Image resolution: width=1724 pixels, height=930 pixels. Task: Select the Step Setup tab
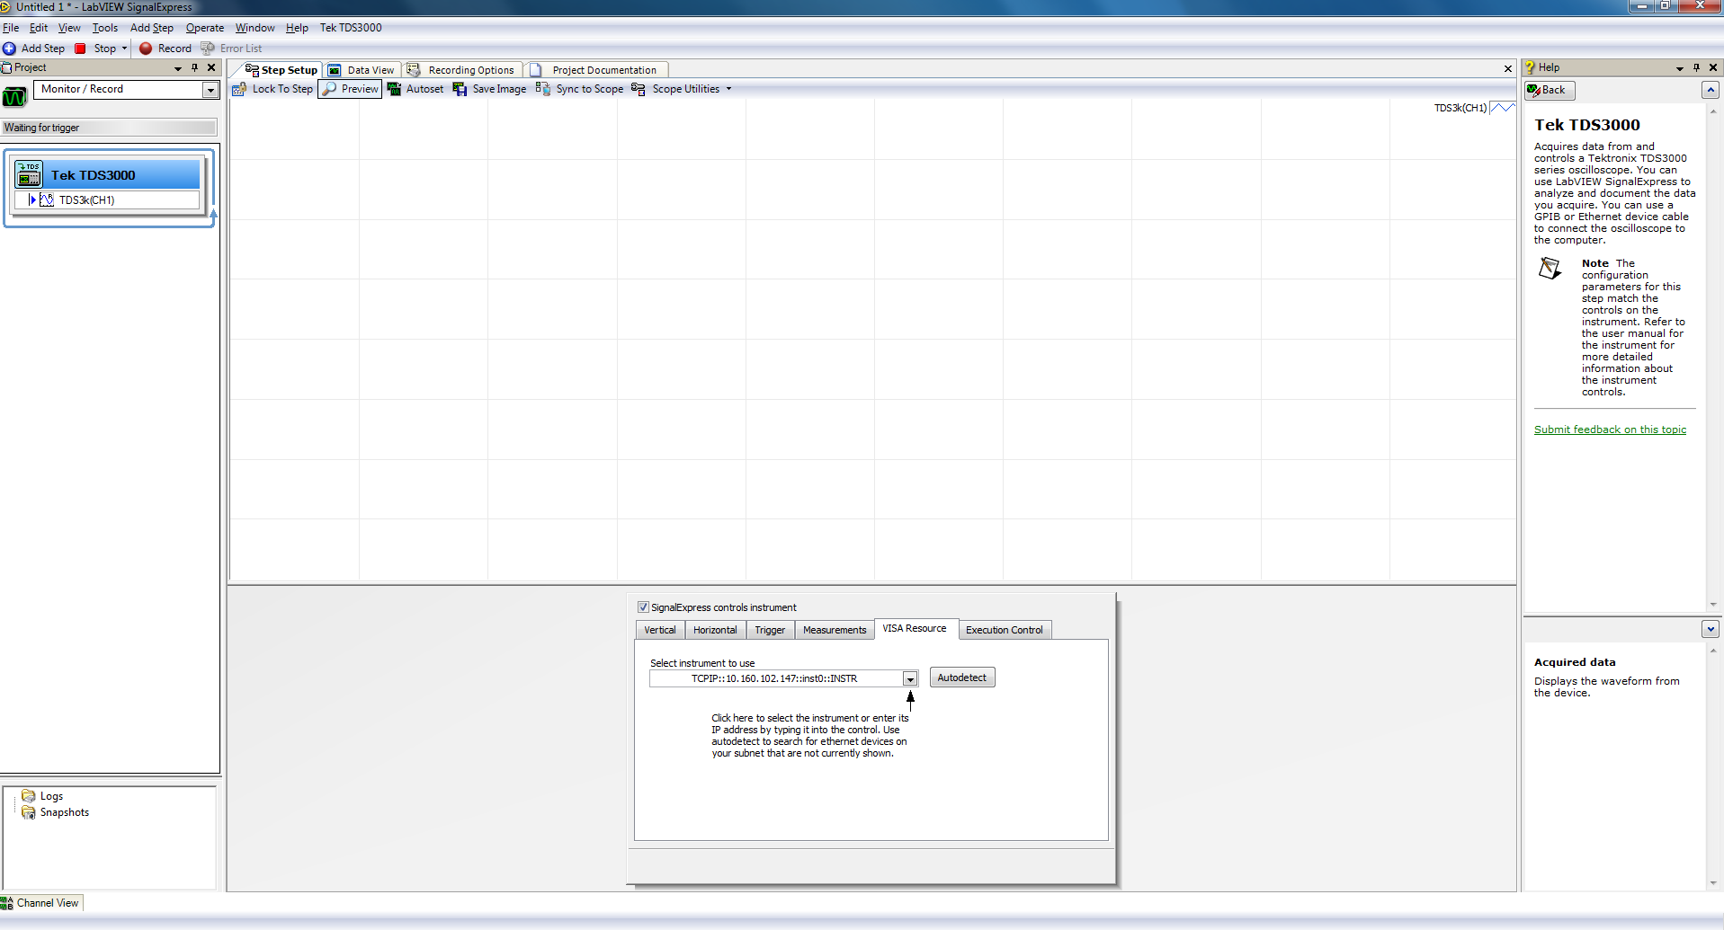pyautogui.click(x=281, y=70)
